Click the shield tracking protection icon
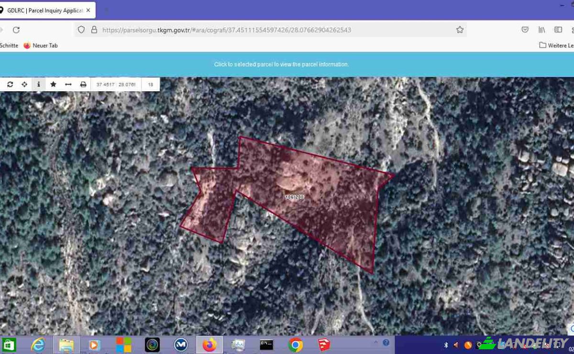 [81, 30]
